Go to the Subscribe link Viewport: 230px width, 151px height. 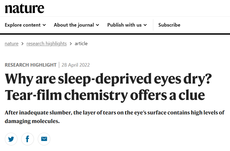click(x=169, y=25)
